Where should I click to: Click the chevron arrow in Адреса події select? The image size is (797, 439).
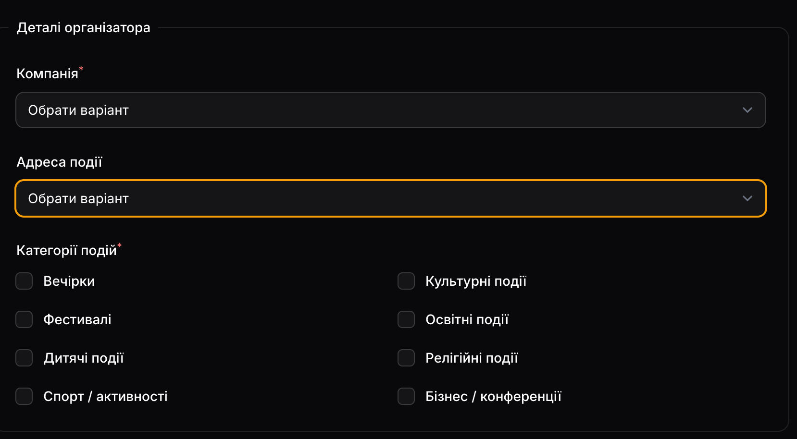[747, 198]
